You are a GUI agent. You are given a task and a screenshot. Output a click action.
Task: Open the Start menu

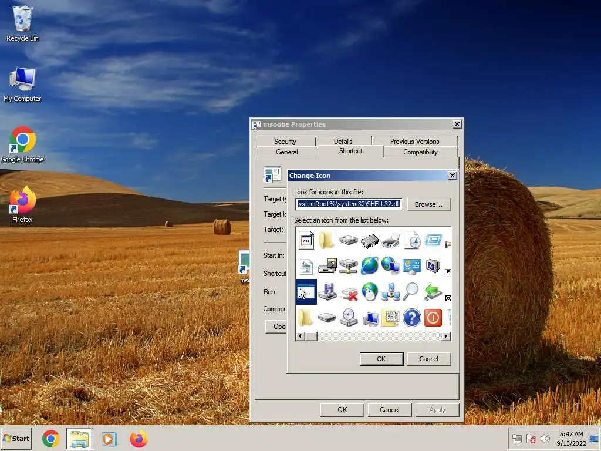(16, 439)
